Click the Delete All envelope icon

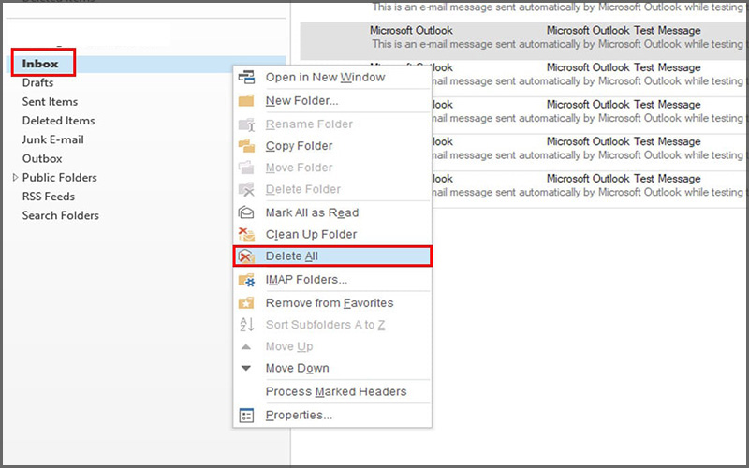[246, 256]
